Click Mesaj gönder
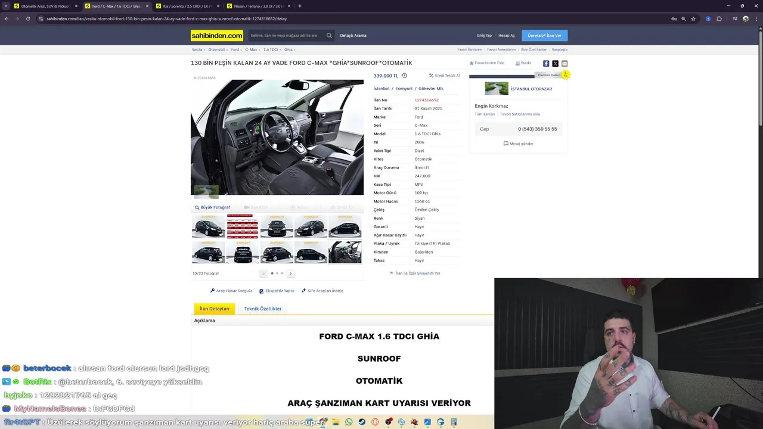763x429 pixels. [x=519, y=144]
